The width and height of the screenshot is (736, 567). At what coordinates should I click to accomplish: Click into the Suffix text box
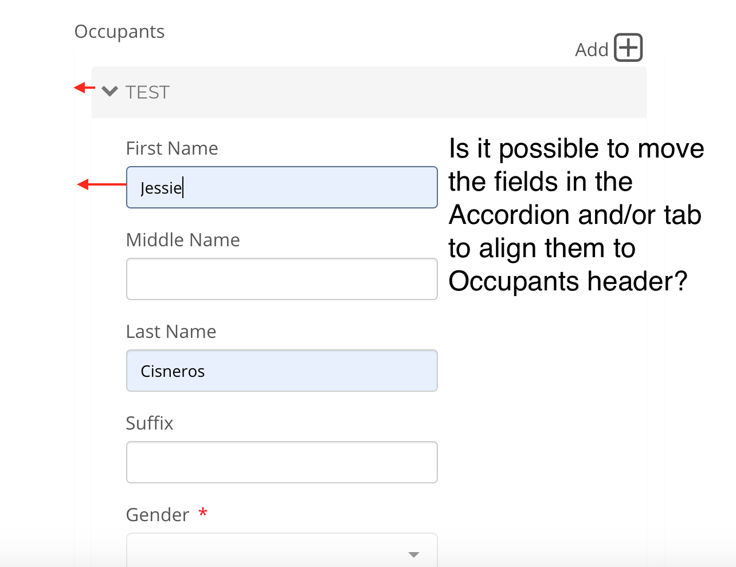click(x=282, y=462)
